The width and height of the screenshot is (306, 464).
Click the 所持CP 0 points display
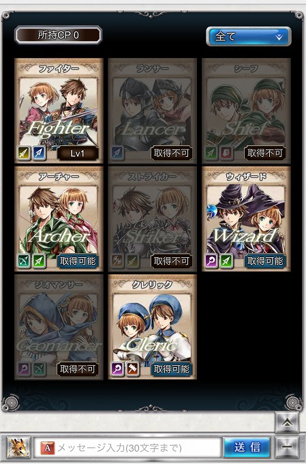tap(59, 35)
